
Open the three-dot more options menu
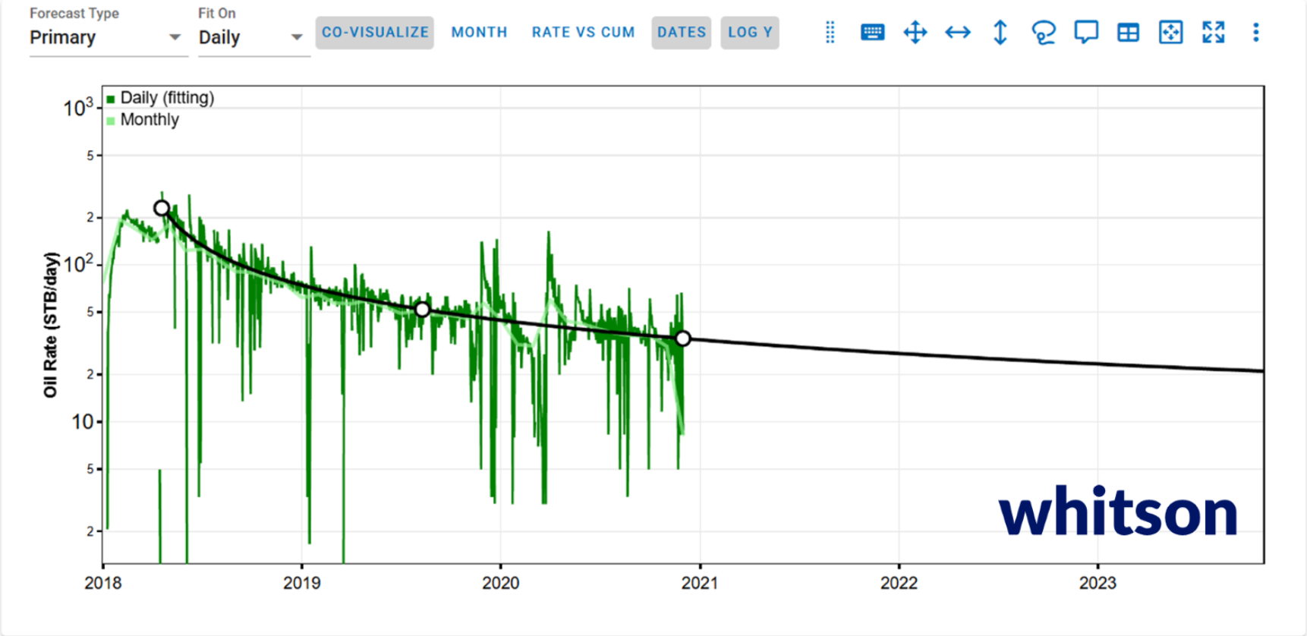pyautogui.click(x=1255, y=33)
